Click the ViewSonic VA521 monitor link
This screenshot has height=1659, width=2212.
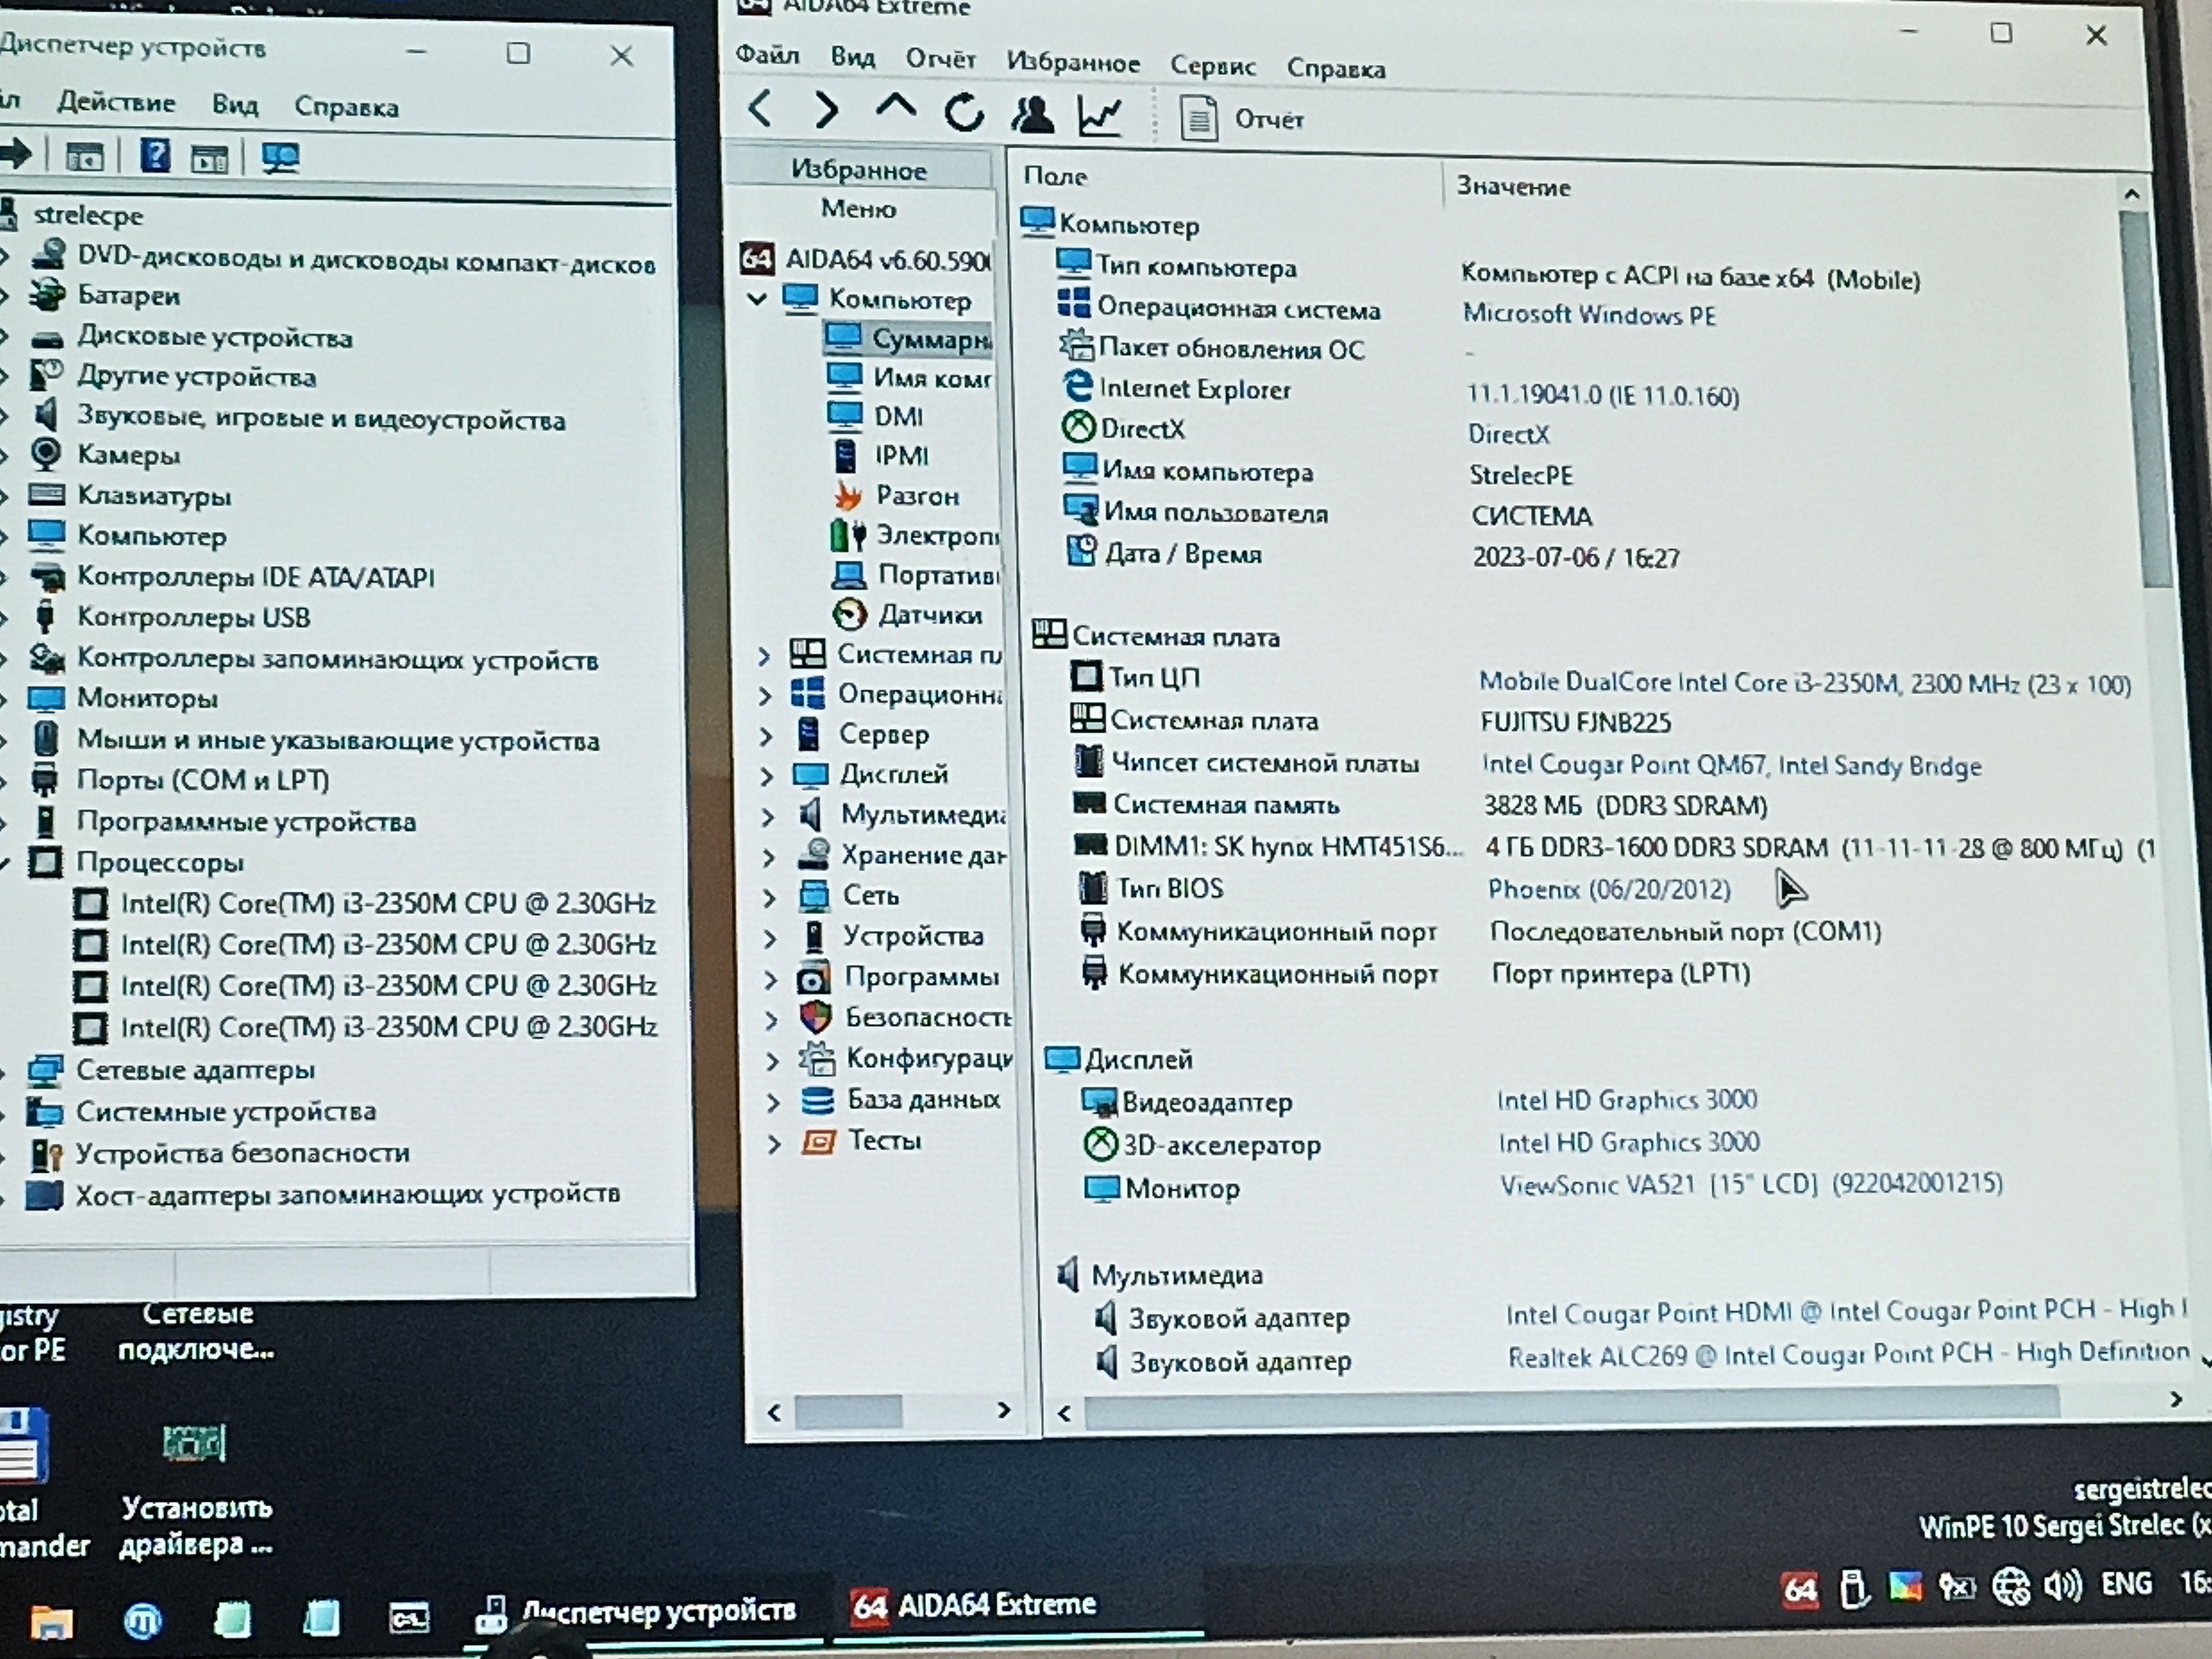pos(1751,1185)
